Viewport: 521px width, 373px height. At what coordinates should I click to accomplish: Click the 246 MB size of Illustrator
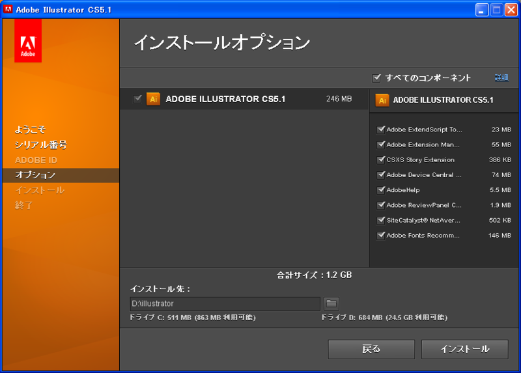tap(339, 99)
